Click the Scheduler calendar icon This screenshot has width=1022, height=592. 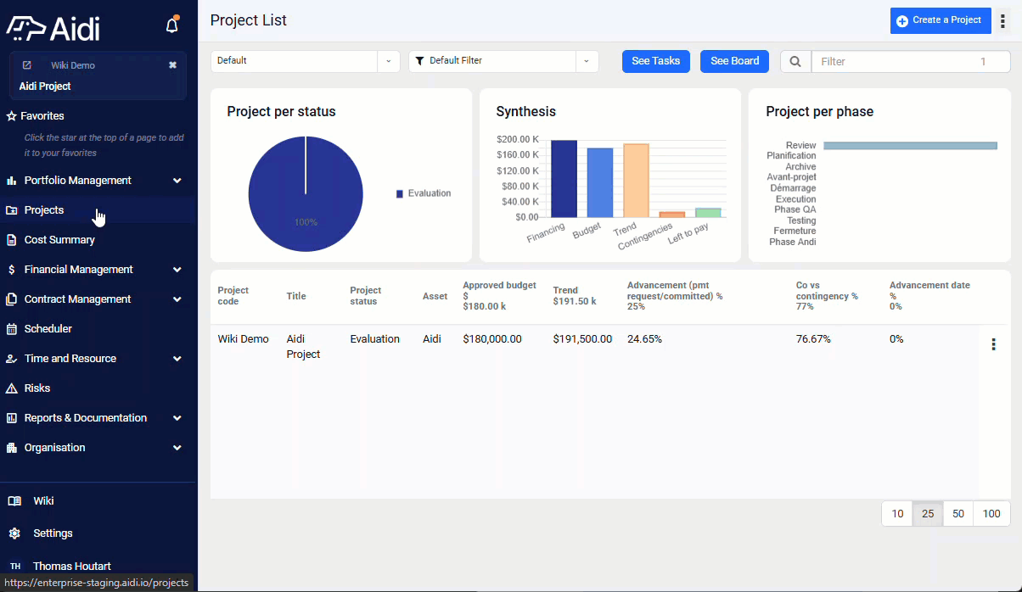[x=12, y=329]
